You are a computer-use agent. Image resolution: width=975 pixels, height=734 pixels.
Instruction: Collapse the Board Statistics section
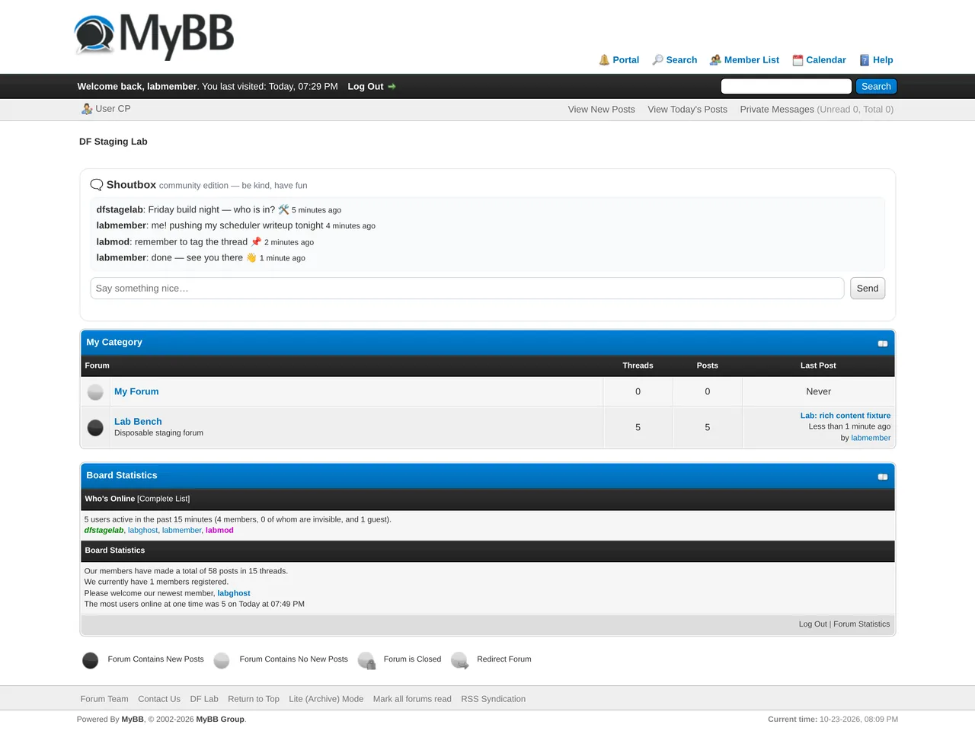pos(883,477)
